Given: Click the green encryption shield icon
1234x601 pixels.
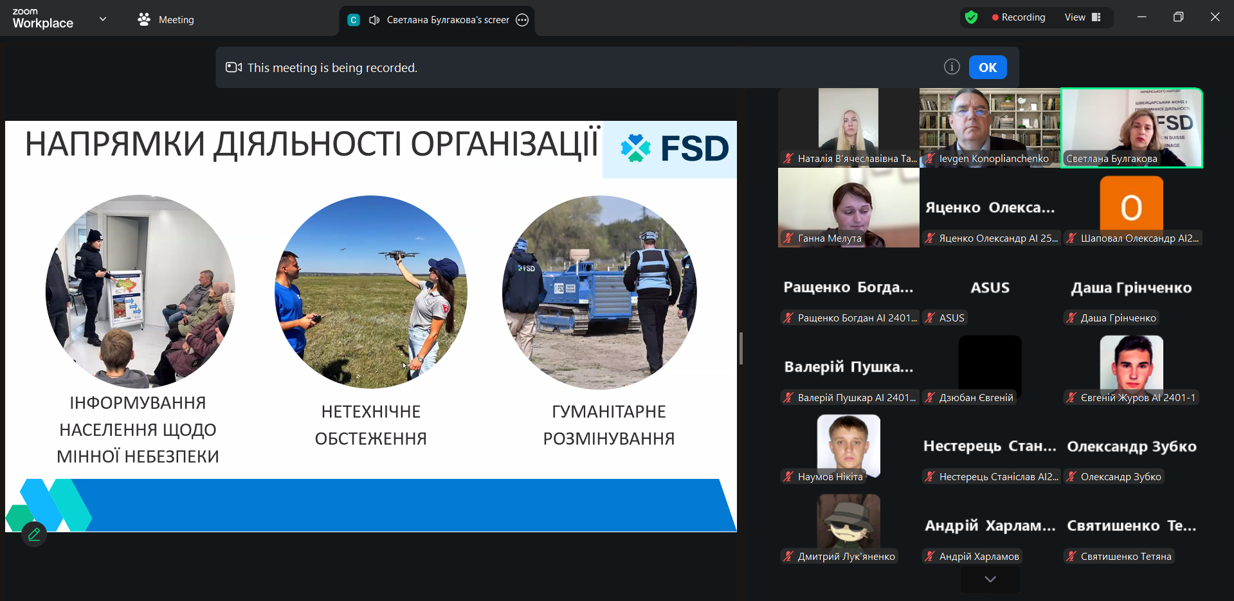Looking at the screenshot, I should tap(971, 17).
